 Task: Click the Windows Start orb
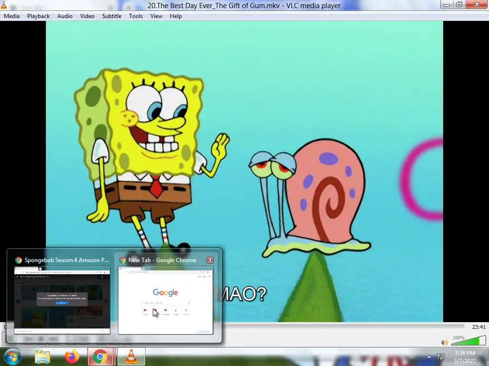point(12,356)
